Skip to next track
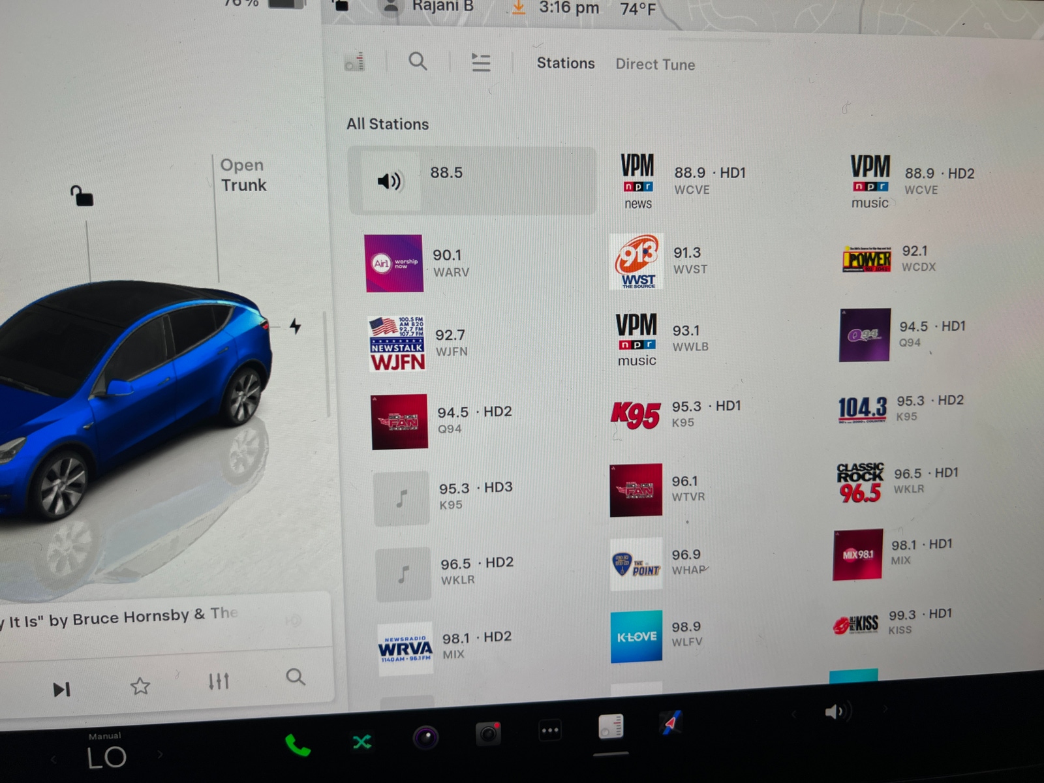 [x=61, y=689]
